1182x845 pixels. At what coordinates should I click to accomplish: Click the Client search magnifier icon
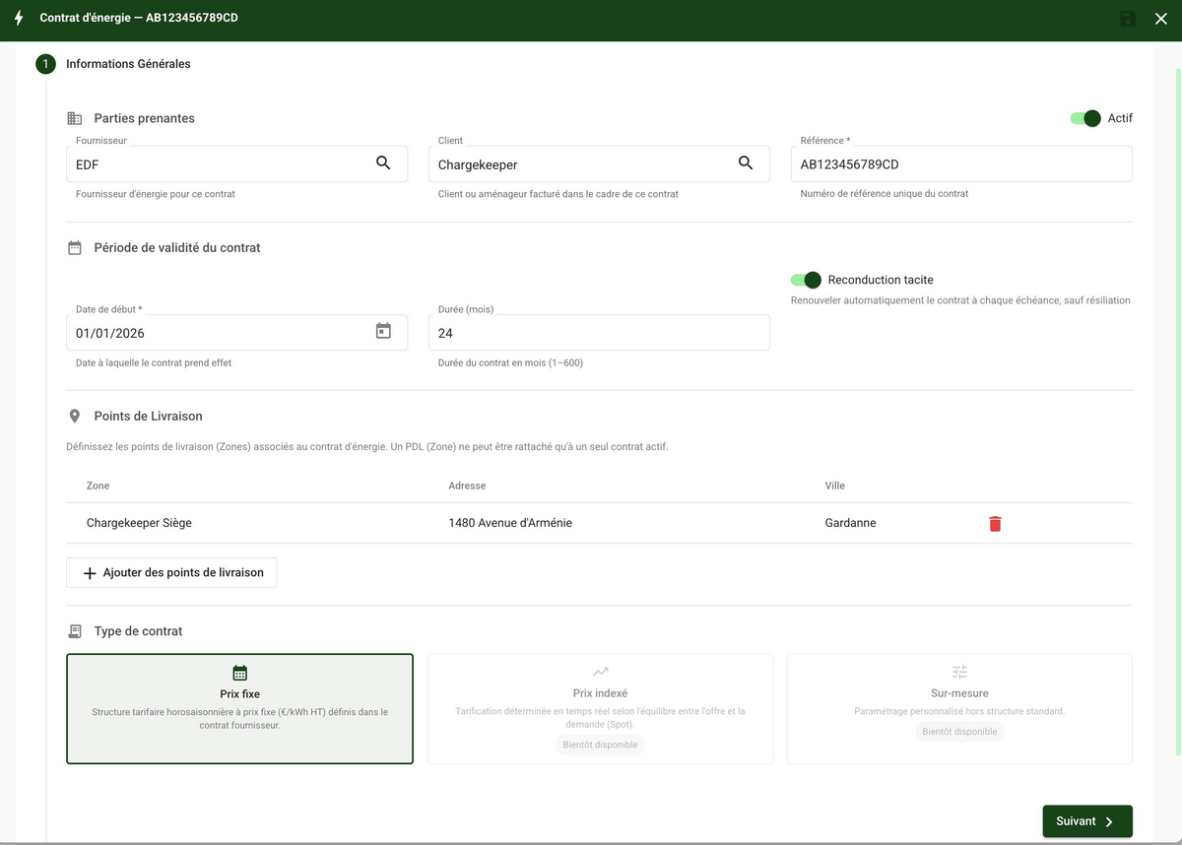click(x=746, y=163)
